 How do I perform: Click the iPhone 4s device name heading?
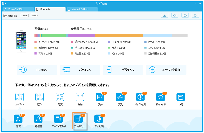pos(10,16)
